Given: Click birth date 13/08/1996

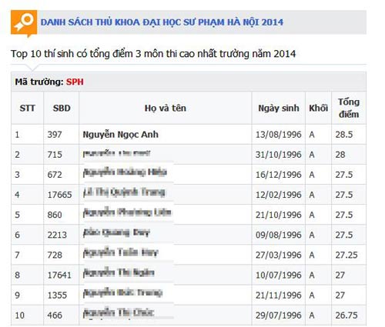Looking at the screenshot, I should (x=278, y=135).
